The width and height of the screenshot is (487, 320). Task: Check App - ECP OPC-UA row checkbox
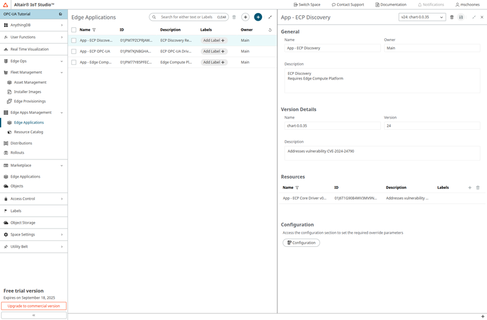coord(74,51)
